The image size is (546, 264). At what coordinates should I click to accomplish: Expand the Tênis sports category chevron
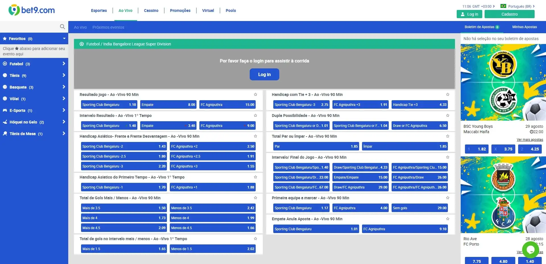tap(64, 75)
